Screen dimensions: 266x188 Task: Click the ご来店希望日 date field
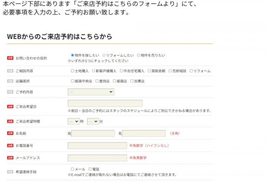(105, 103)
